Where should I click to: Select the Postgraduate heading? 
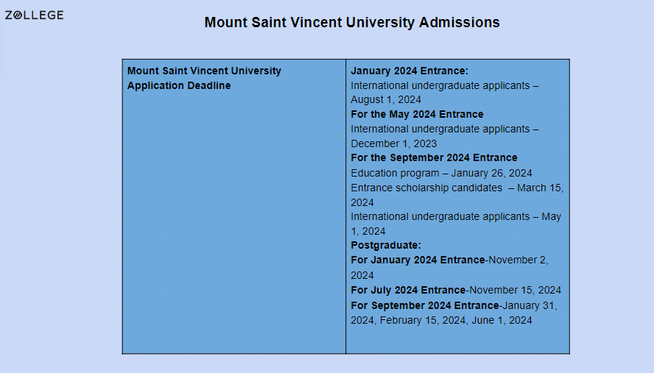pos(386,245)
